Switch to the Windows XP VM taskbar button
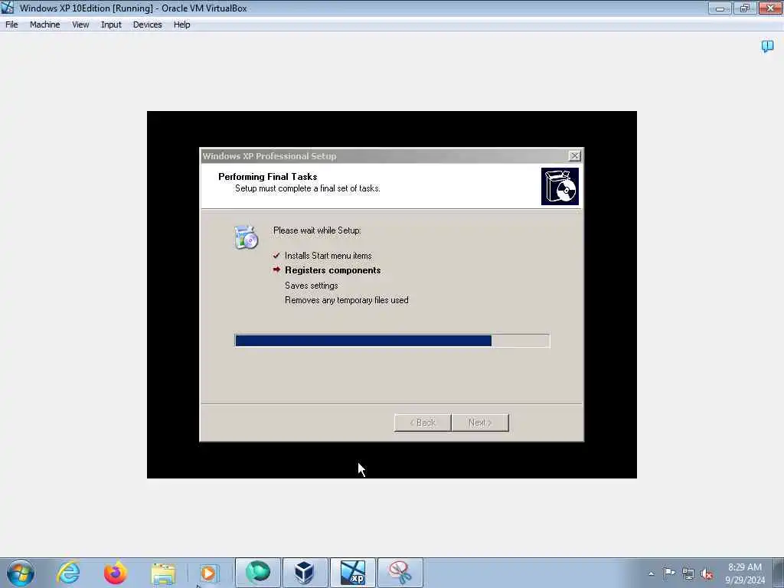 click(353, 573)
